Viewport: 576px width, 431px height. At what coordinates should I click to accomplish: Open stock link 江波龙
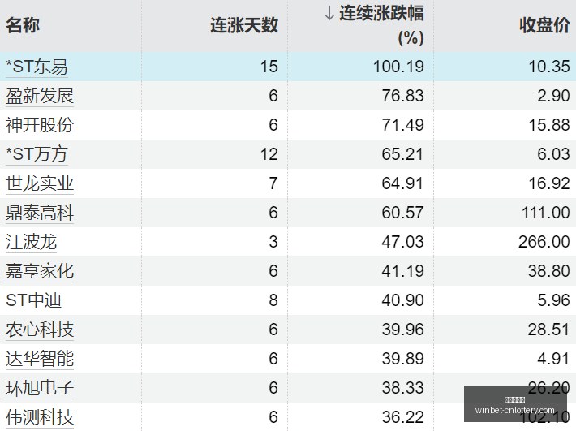pos(31,242)
